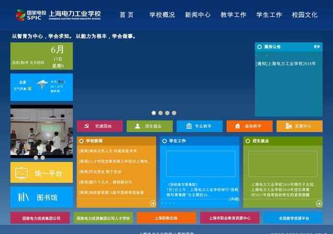Image resolution: width=333 pixels, height=234 pixels.
Task: Click the books icon on 图书馆 tile
Action: (x=23, y=197)
